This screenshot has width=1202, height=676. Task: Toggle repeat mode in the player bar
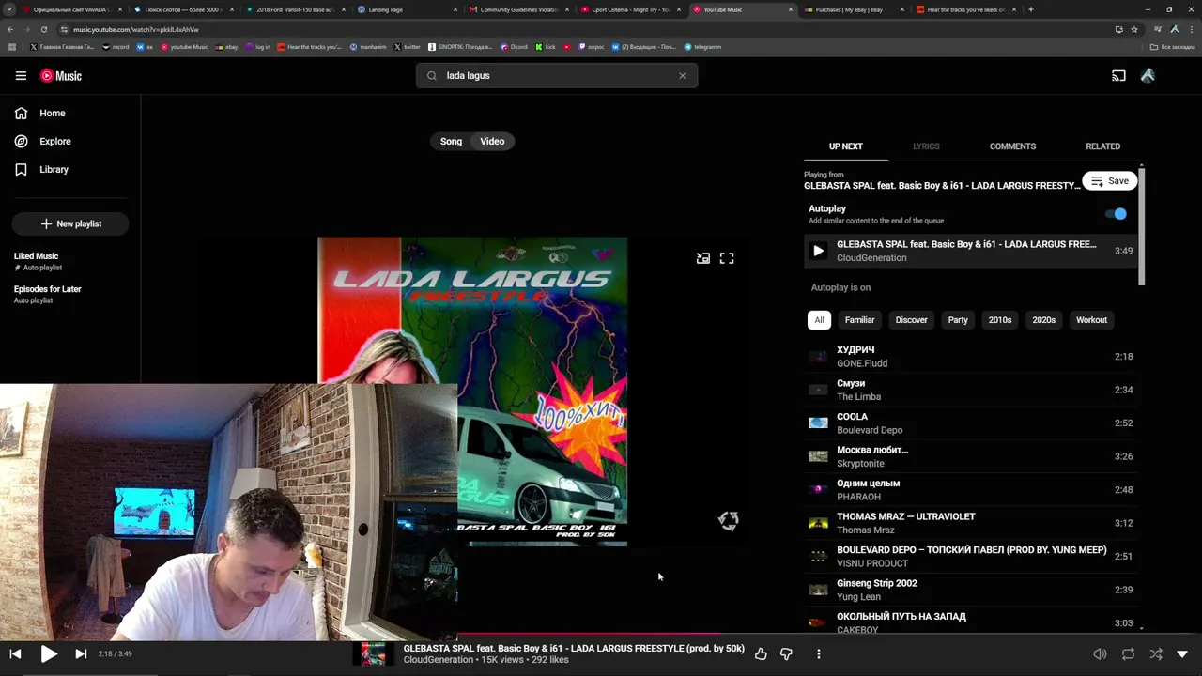click(x=1128, y=653)
